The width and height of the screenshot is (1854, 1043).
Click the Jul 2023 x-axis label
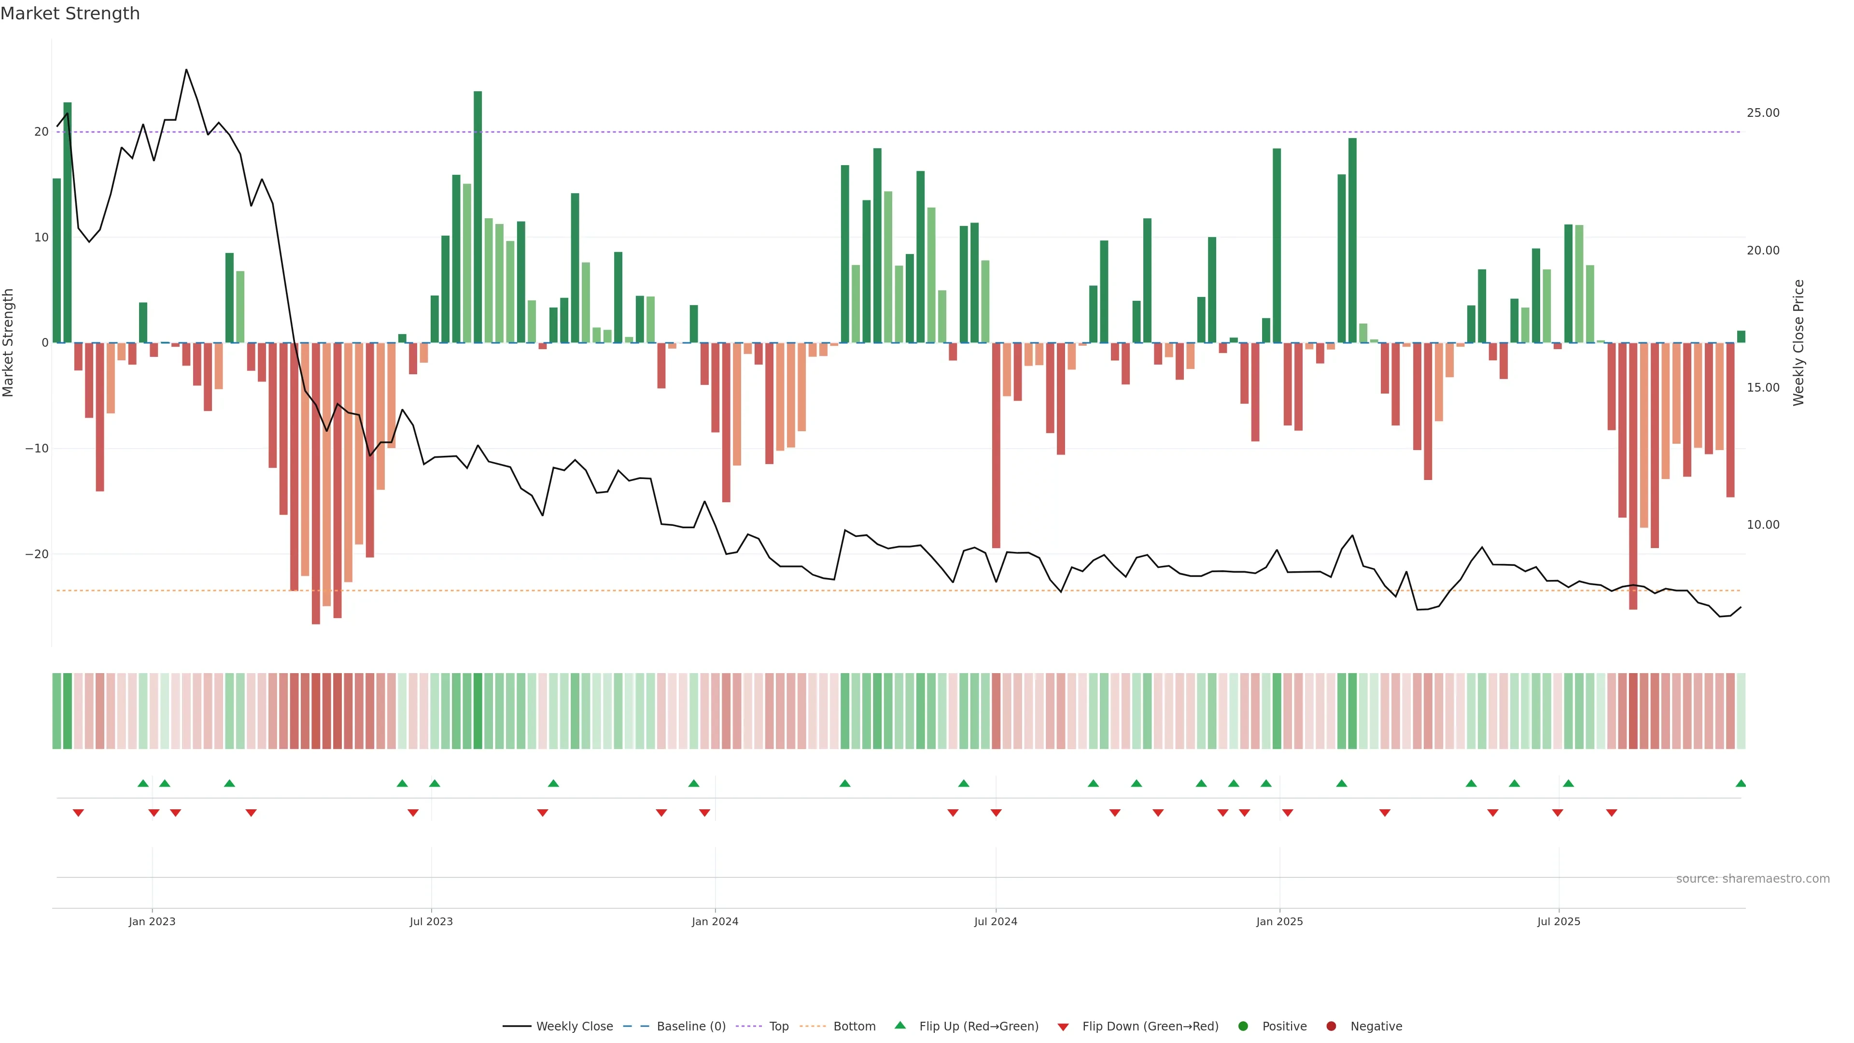click(431, 921)
